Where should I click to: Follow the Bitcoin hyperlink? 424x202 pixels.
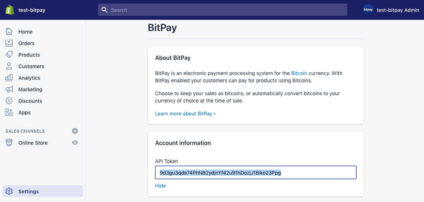coord(299,73)
